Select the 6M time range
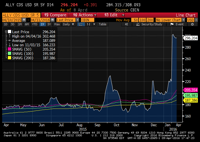The height and width of the screenshot is (142, 200). [x=27, y=24]
